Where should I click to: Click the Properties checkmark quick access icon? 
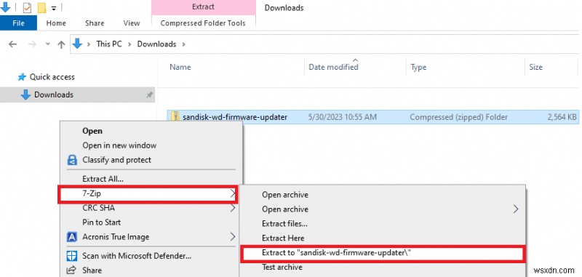27,7
